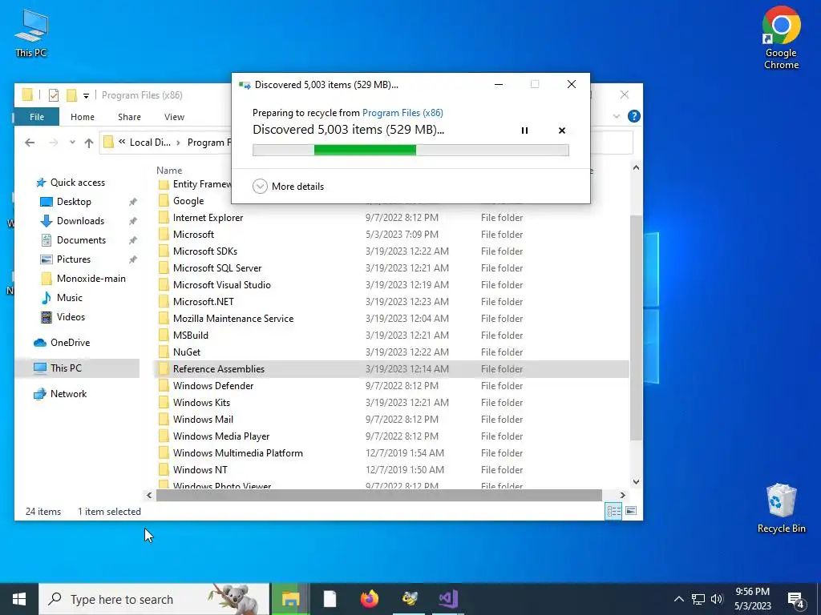Pause the recycle operation
This screenshot has height=615, width=821.
coord(524,131)
